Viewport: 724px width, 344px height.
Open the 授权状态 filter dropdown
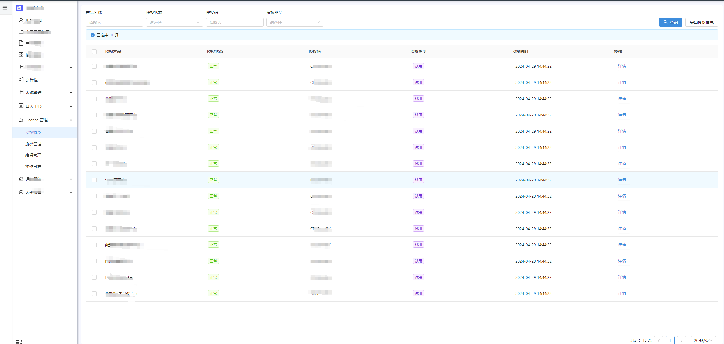click(174, 22)
